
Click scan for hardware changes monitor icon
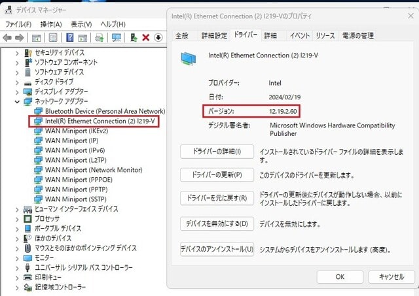tap(117, 38)
